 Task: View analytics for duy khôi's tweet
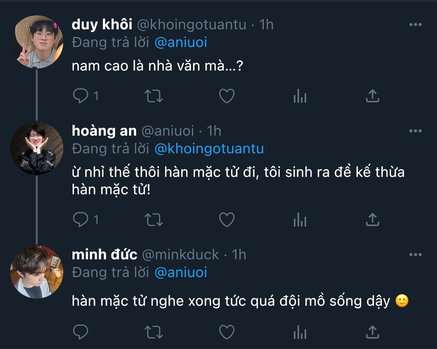click(300, 96)
